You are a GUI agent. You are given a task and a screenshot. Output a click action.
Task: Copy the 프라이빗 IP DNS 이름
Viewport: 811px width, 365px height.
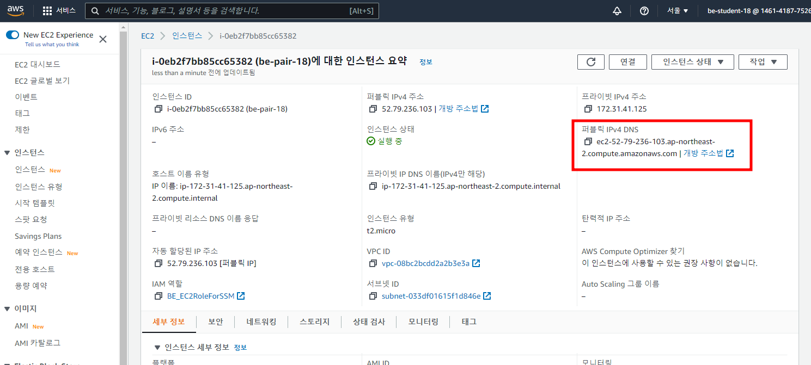(373, 186)
